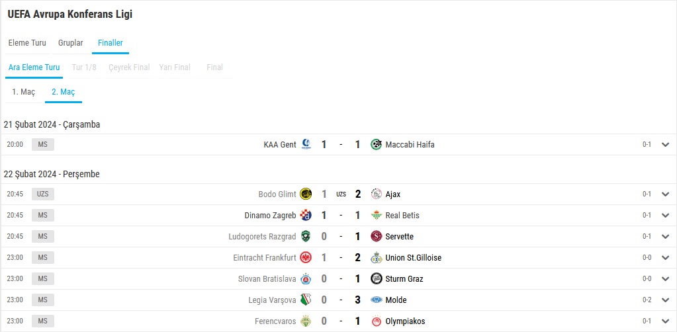
Task: Open the Eleme Turu tab
Action: pyautogui.click(x=27, y=43)
